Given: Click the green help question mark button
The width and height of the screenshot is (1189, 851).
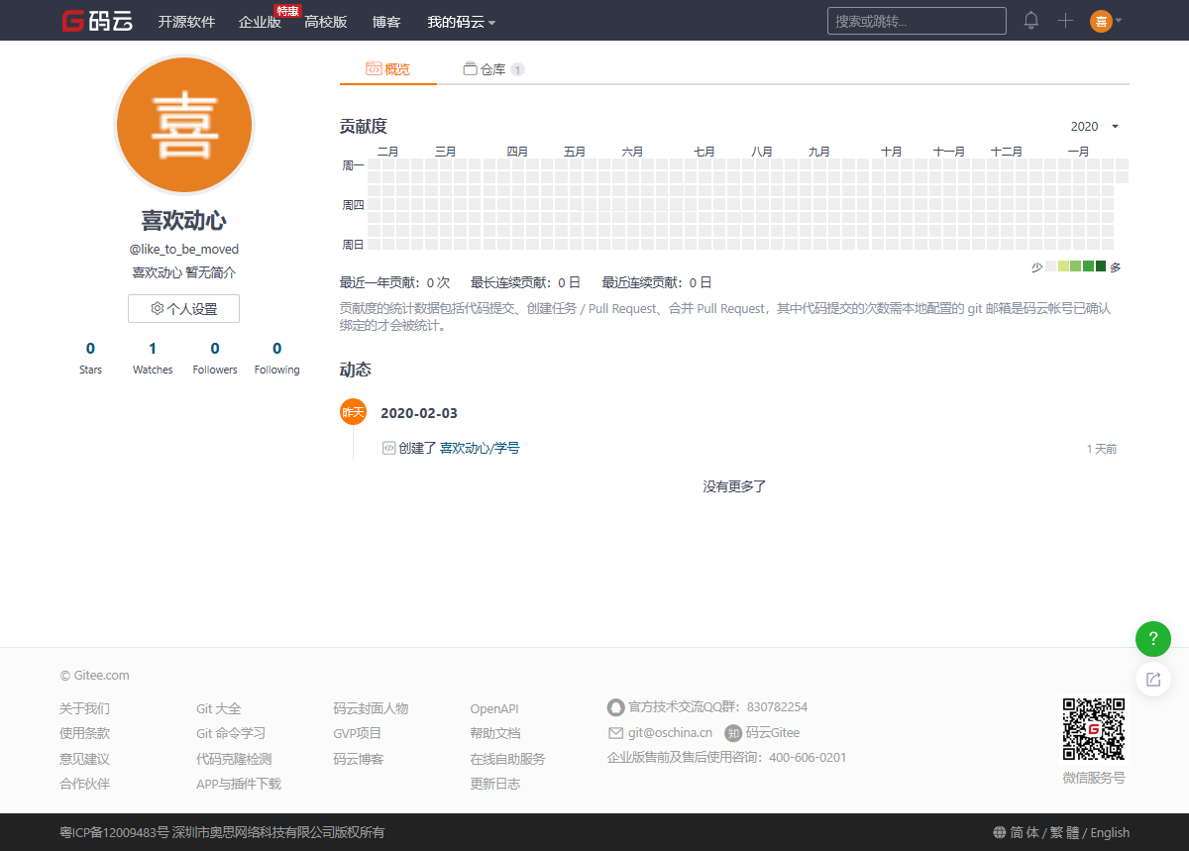Looking at the screenshot, I should click(1153, 639).
